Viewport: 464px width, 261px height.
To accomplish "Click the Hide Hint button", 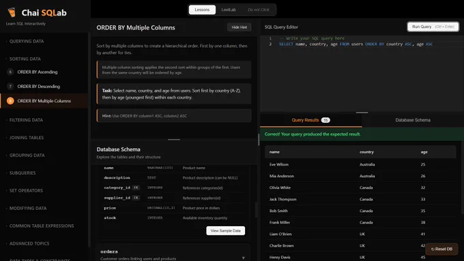I will 239,27.
